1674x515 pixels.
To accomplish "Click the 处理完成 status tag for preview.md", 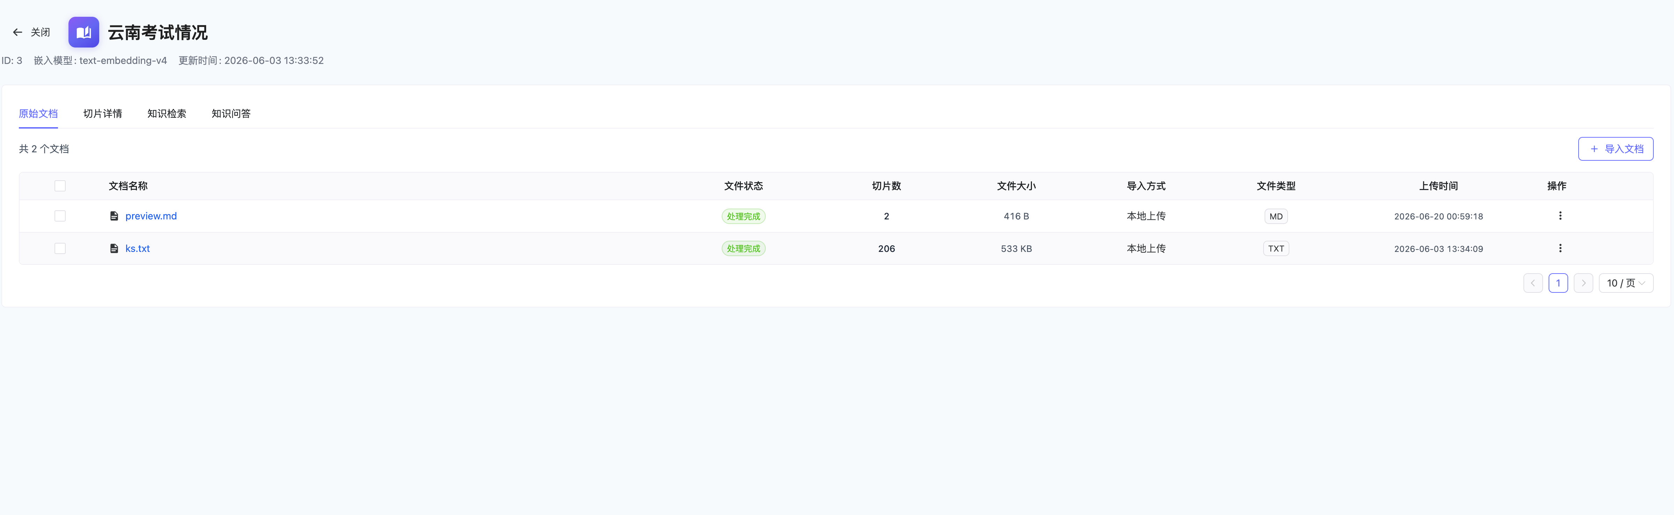I will coord(743,217).
